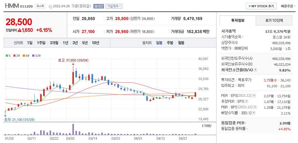Expand the 동일업종 PER arrow link

[x=246, y=123]
